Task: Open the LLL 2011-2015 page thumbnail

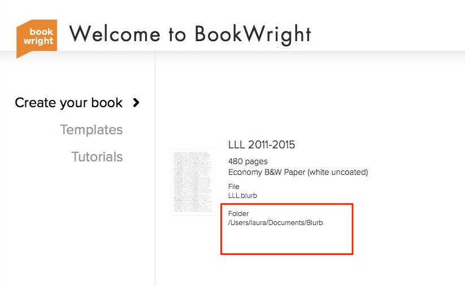Action: (193, 182)
